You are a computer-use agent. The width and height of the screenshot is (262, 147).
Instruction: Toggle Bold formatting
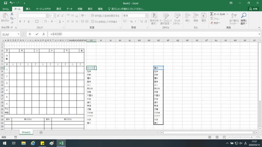point(20,21)
